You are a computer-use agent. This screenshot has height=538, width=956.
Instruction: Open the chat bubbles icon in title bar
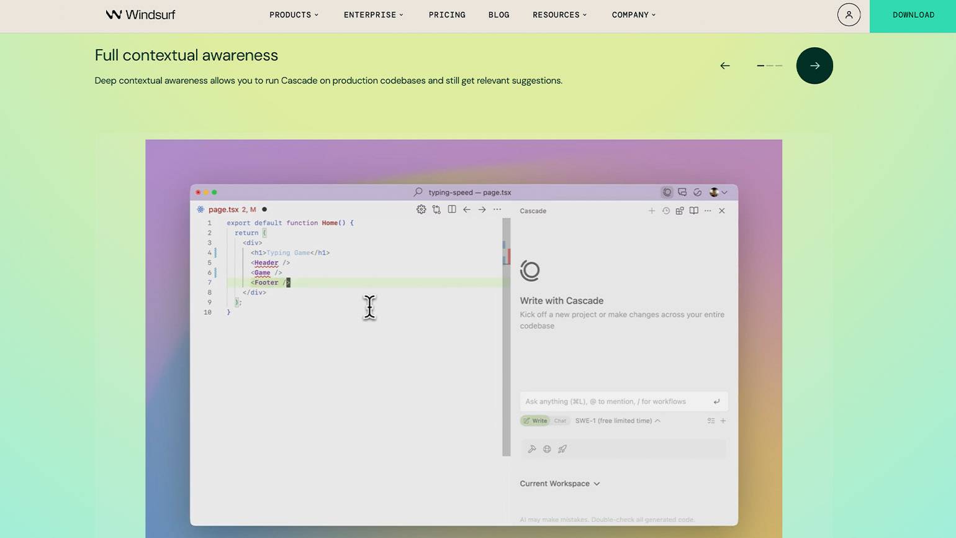tap(682, 193)
